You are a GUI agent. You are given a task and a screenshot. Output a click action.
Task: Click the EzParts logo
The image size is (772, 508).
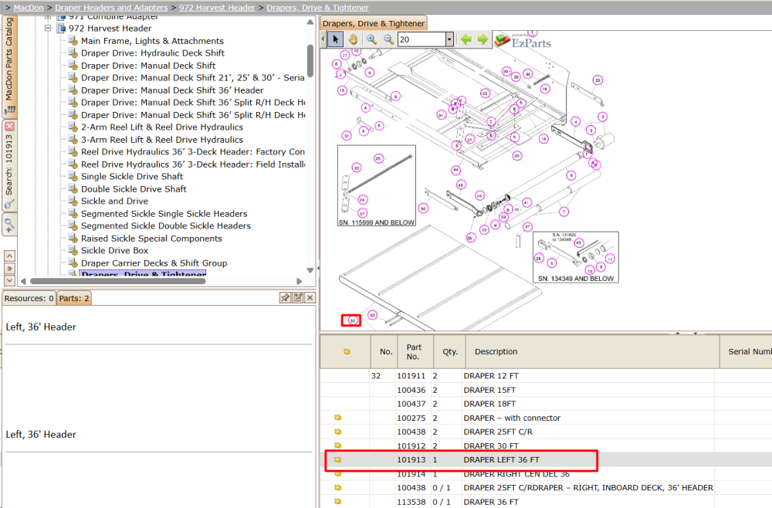523,42
